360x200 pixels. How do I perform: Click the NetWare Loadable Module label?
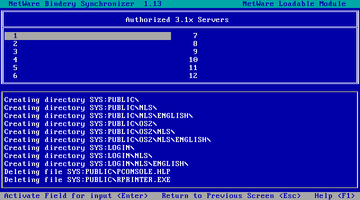click(x=294, y=4)
